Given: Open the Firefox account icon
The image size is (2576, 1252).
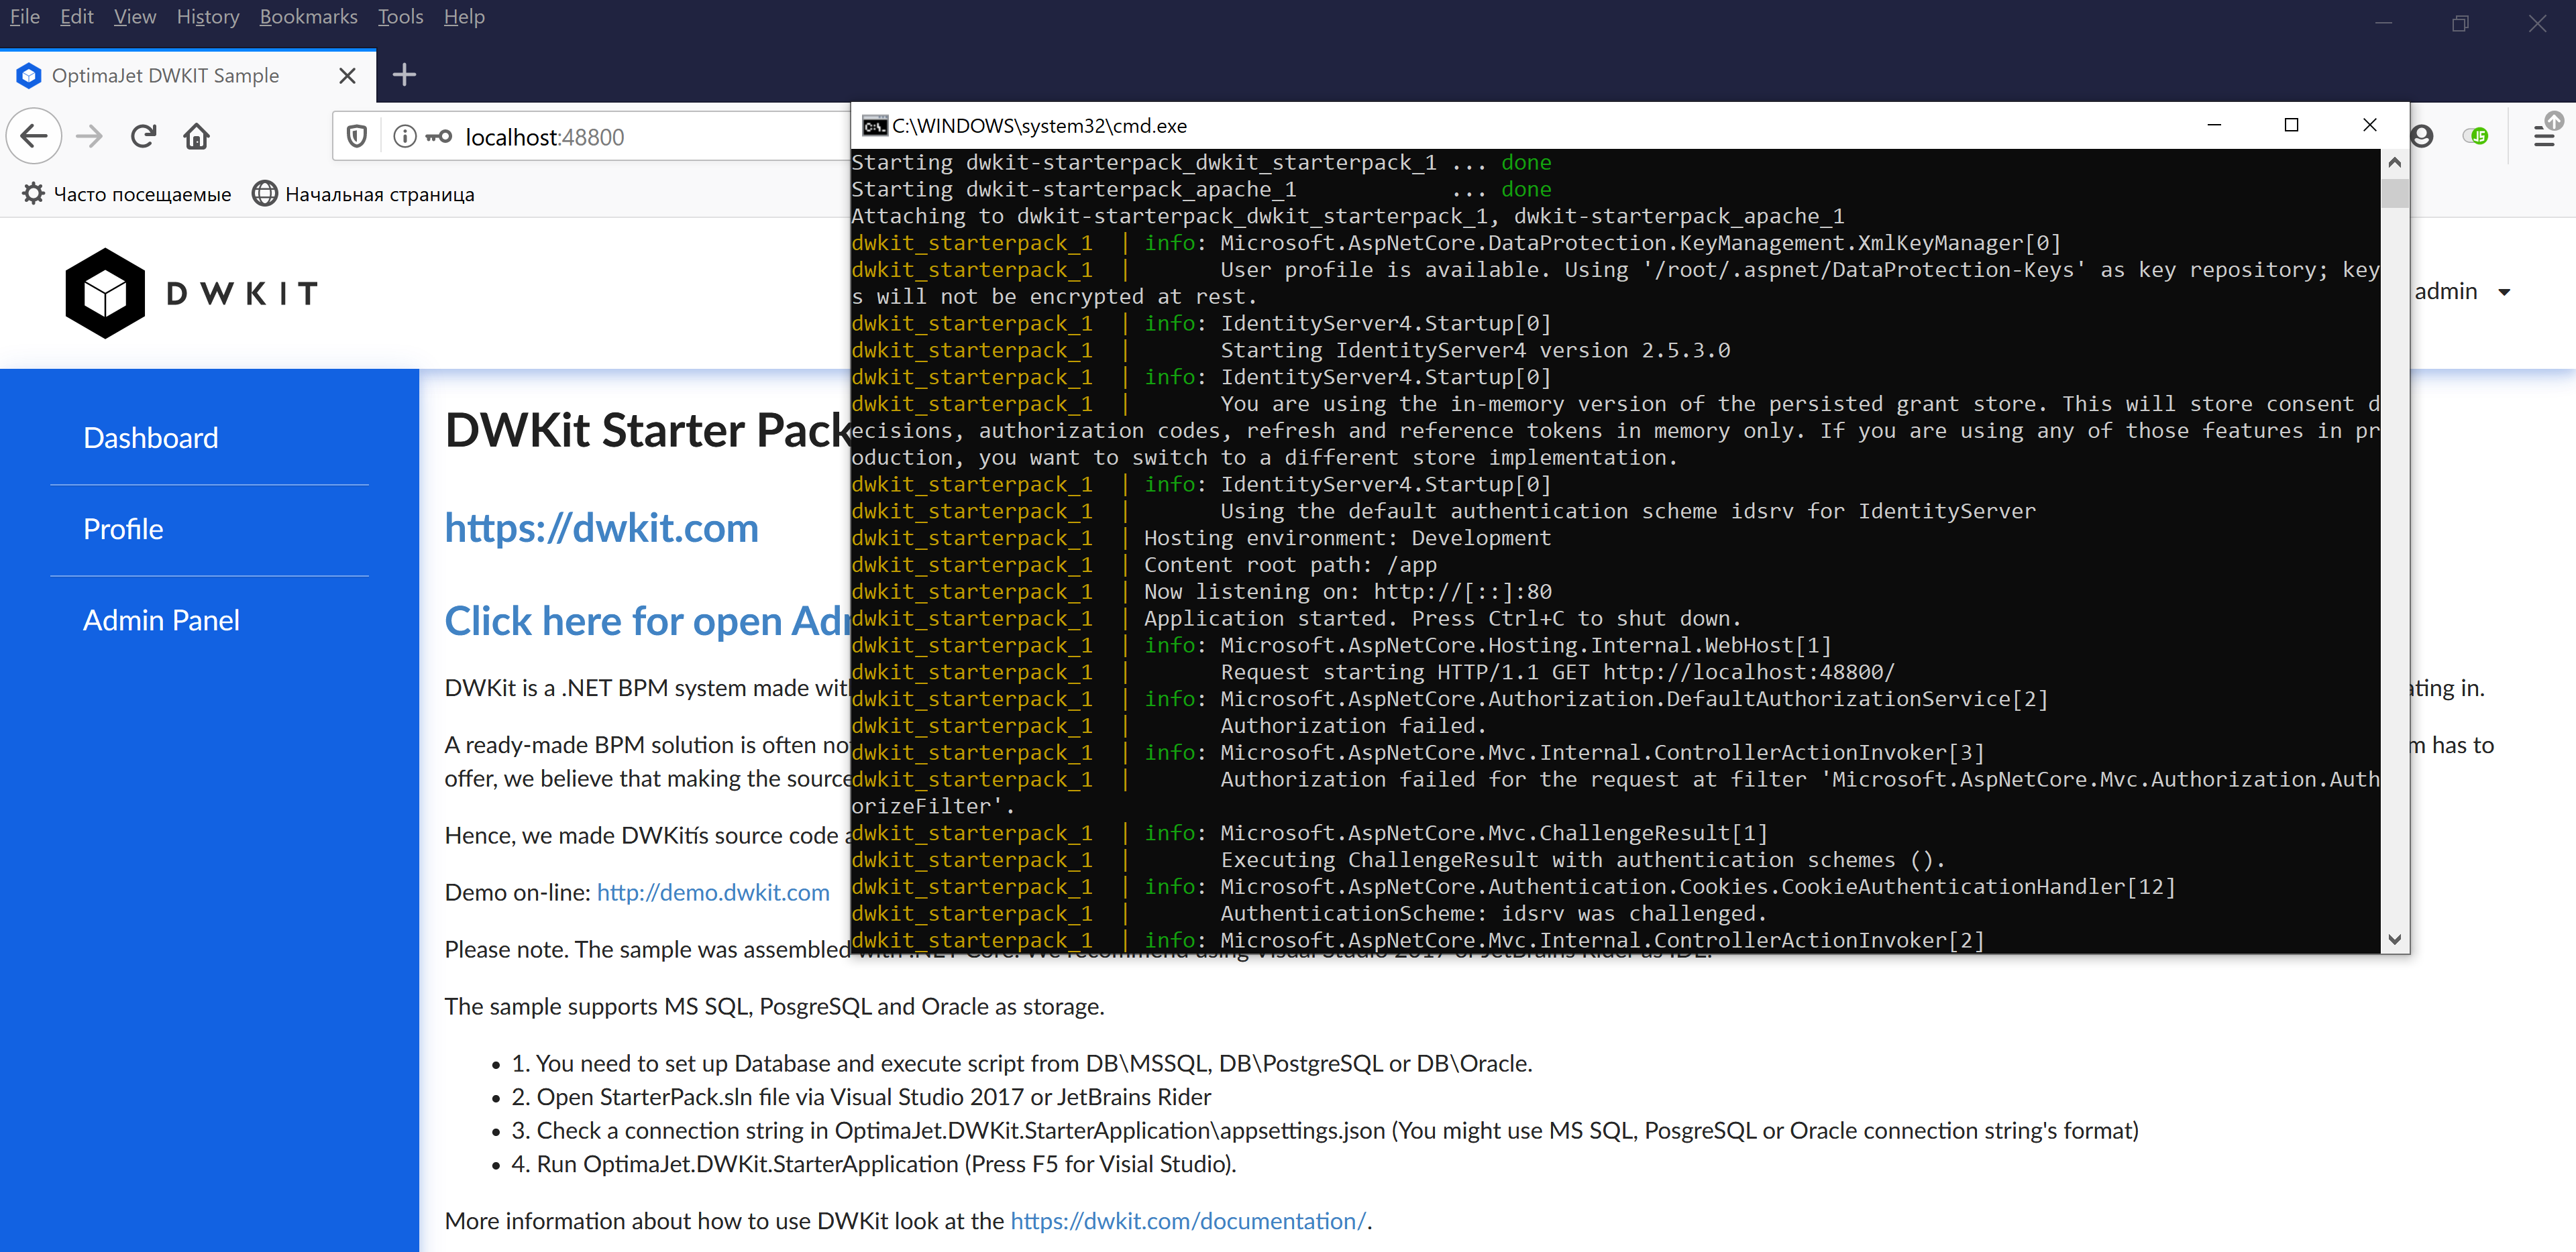Looking at the screenshot, I should pos(2423,136).
